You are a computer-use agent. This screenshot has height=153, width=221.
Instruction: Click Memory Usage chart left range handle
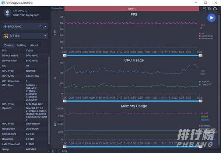65,147
